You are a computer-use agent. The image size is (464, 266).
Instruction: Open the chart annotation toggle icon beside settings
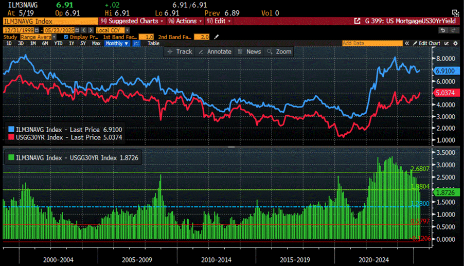point(447,44)
